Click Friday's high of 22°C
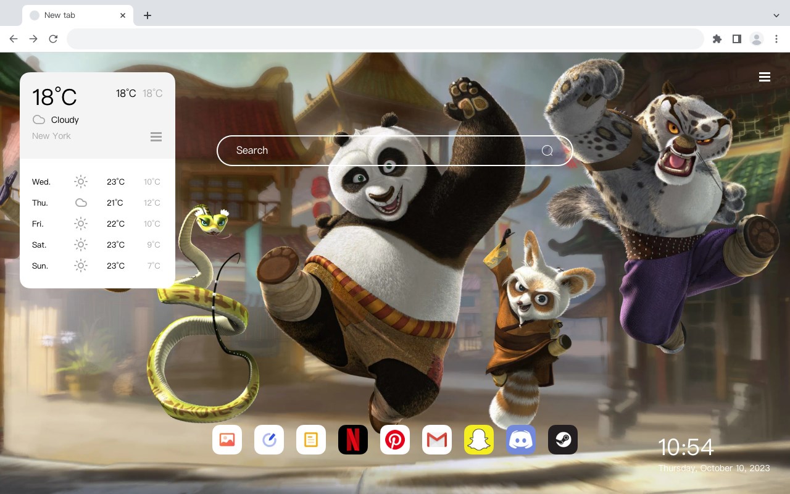 click(115, 224)
